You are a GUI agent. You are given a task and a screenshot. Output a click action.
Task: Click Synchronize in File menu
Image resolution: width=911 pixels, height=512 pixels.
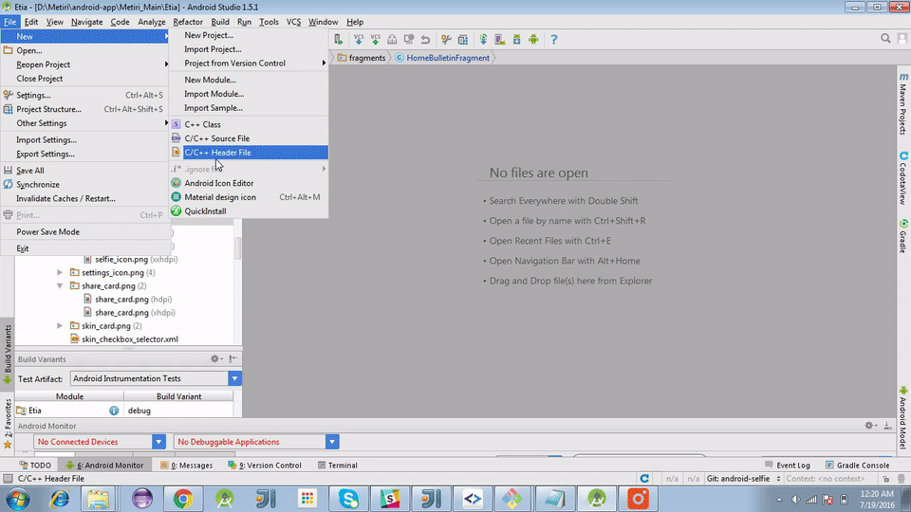click(85, 185)
